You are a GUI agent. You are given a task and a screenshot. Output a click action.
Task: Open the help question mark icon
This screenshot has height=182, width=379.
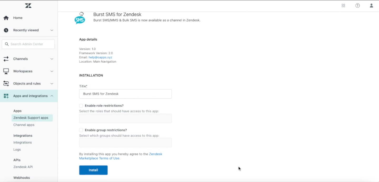357,6
